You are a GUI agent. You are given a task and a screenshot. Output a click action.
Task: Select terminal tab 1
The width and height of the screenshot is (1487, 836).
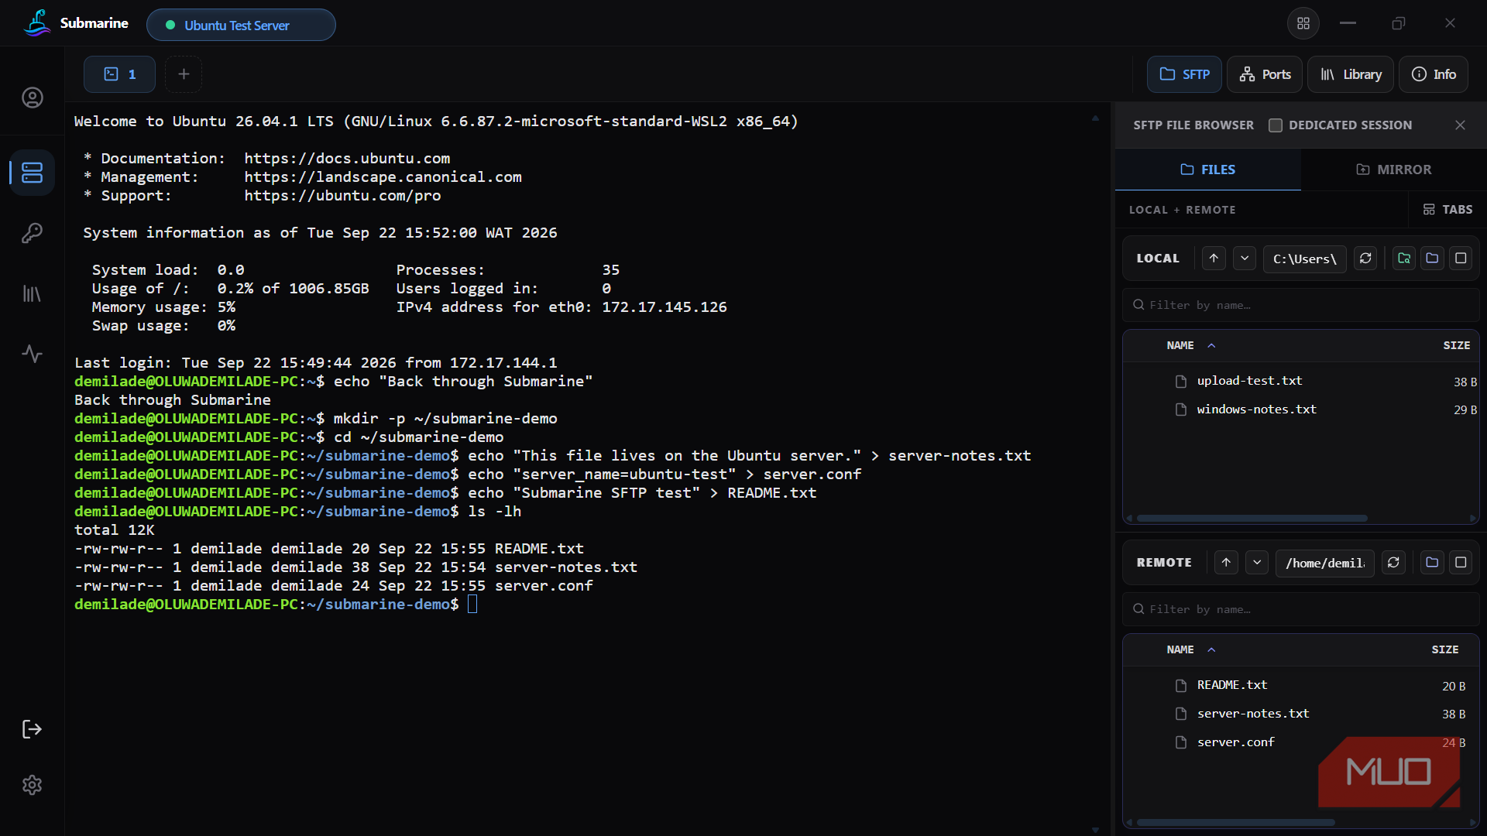(119, 74)
